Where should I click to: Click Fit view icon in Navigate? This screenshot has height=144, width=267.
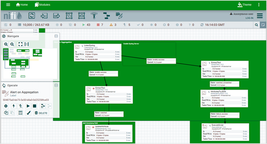tap(20, 44)
